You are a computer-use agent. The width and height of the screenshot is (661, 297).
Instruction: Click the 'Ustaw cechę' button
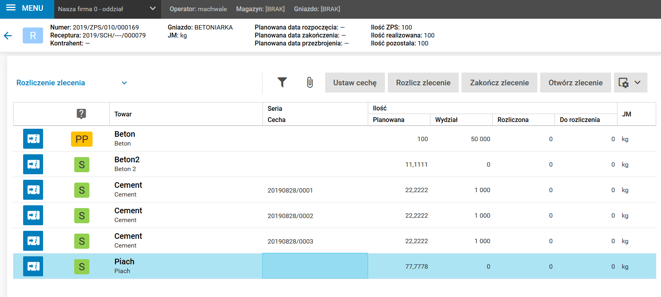355,83
